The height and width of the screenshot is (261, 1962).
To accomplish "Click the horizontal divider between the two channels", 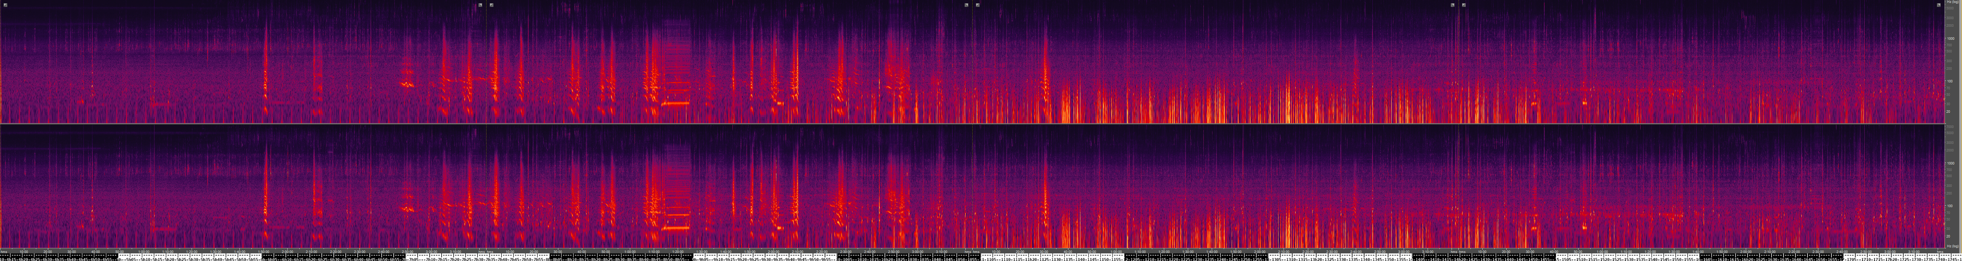I will click(975, 124).
